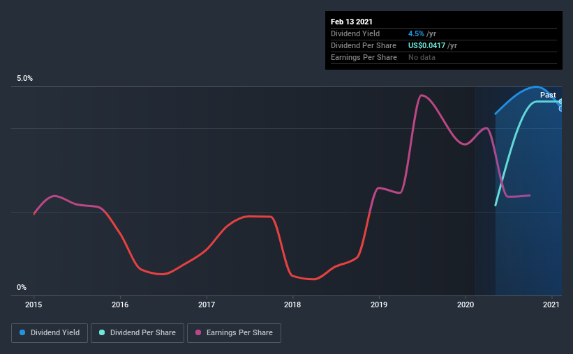This screenshot has width=573, height=354.
Task: Select the 2020 axis label
Action: [x=466, y=305]
